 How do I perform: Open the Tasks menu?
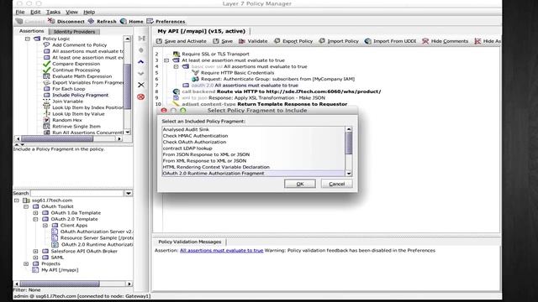click(x=53, y=12)
